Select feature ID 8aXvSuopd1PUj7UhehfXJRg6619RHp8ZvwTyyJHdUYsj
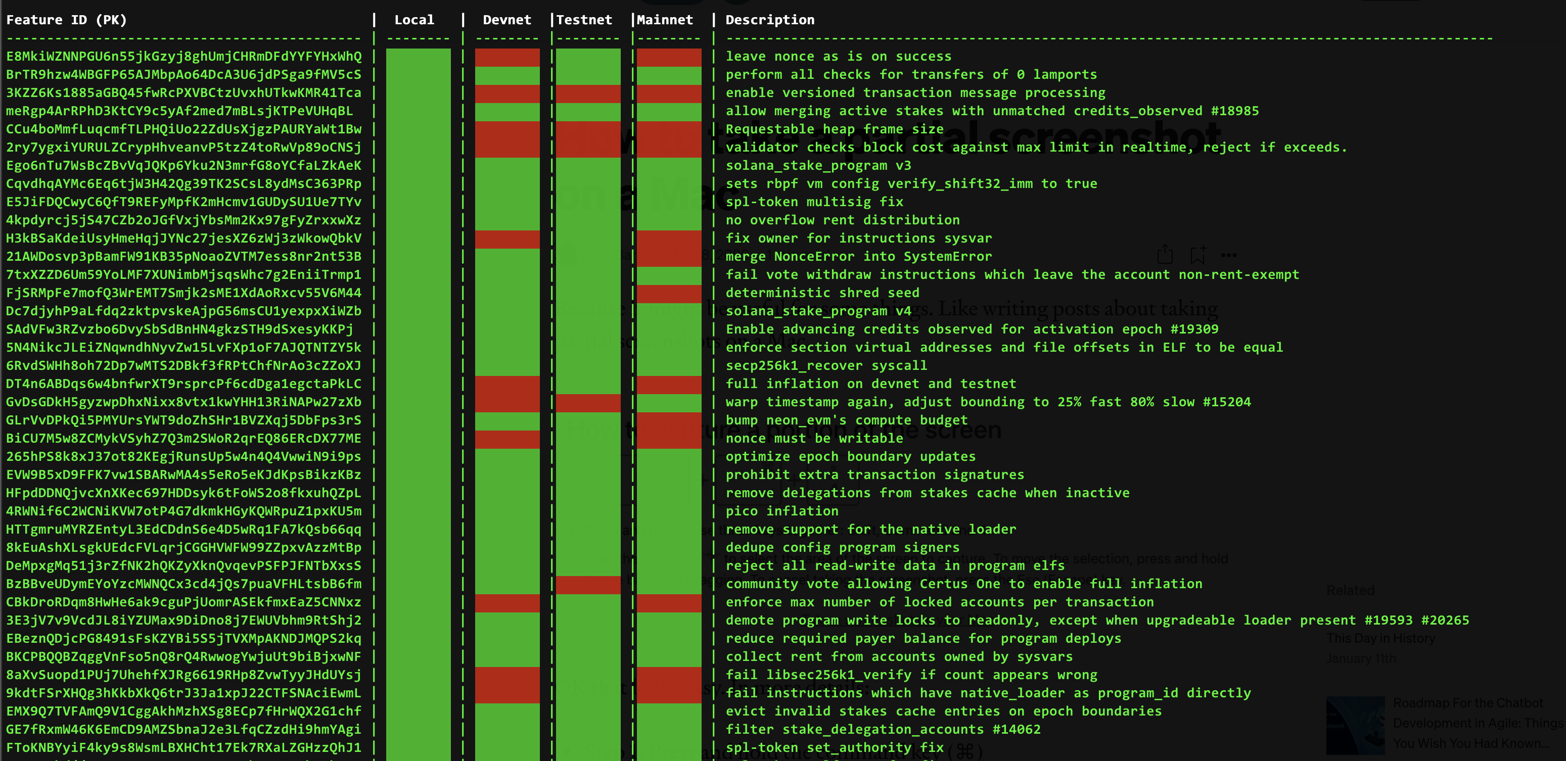 tap(183, 675)
